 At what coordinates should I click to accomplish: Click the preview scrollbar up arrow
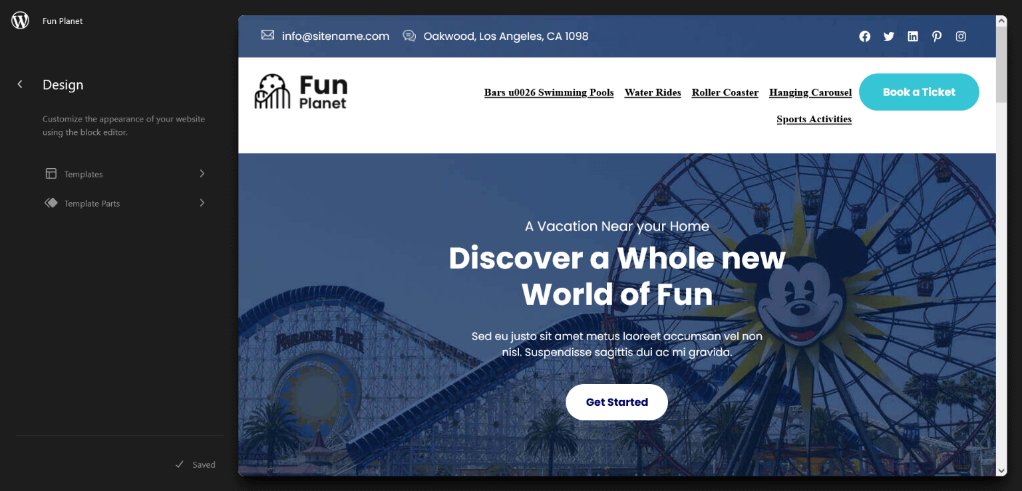pos(1002,21)
